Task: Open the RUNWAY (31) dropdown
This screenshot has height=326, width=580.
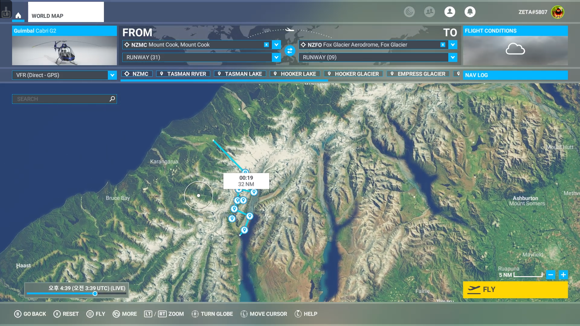Action: pos(276,57)
